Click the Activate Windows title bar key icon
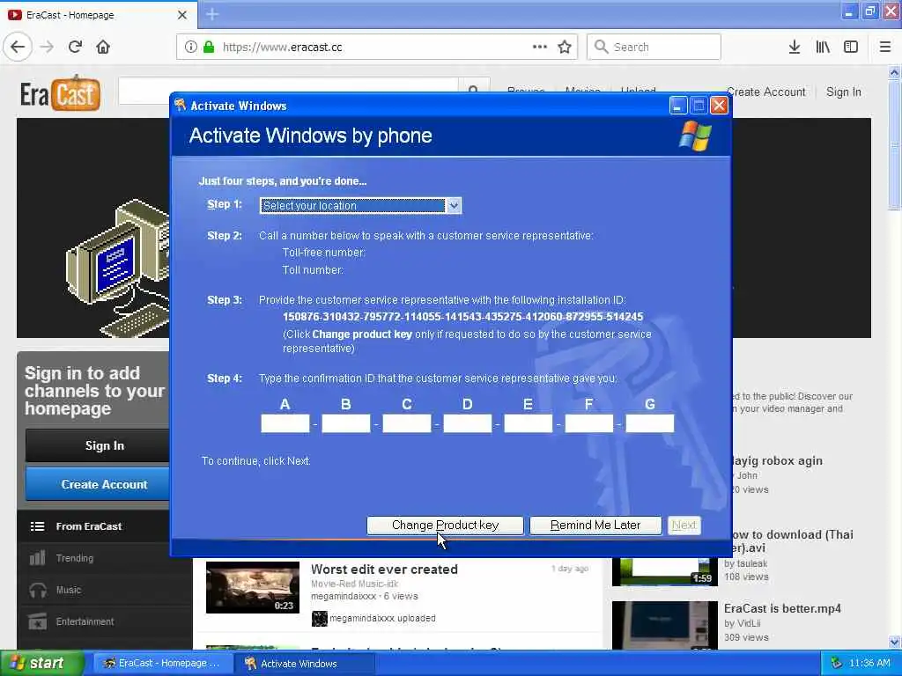This screenshot has width=902, height=676. (180, 105)
